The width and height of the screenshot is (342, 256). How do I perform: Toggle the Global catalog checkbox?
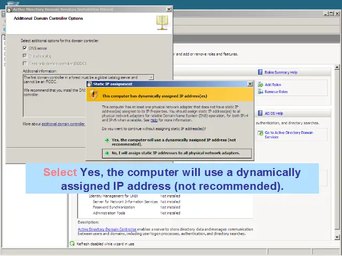click(x=25, y=56)
